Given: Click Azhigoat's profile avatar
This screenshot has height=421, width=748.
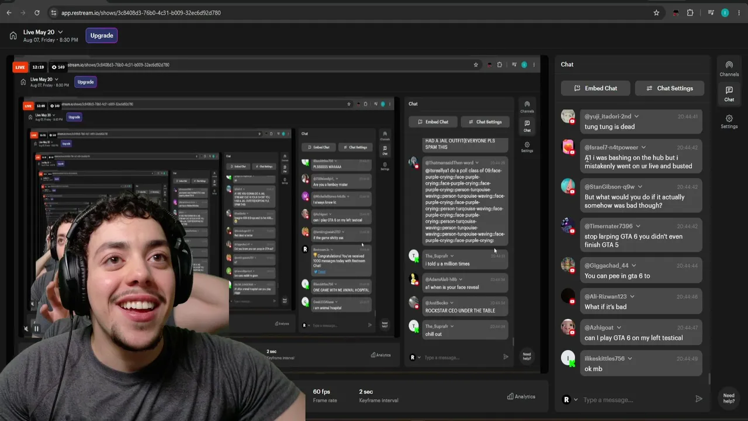Looking at the screenshot, I should click(x=568, y=327).
